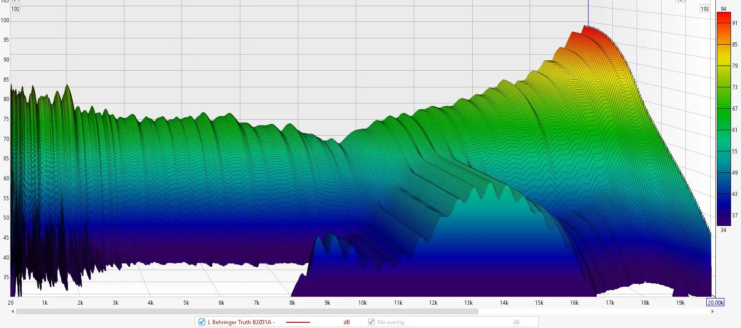This screenshot has width=741, height=328.
Task: Click the 10k label on the frequency axis
Action: pos(362,302)
